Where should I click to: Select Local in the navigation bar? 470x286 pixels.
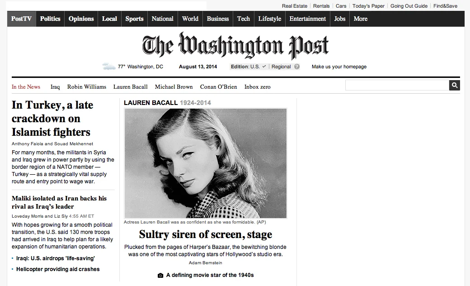click(x=109, y=19)
